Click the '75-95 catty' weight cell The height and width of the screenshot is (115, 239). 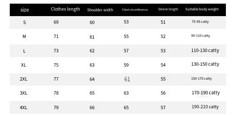200,22
